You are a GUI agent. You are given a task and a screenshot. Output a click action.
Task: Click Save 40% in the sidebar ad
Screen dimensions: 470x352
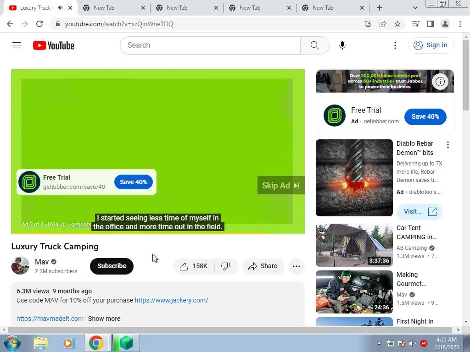point(425,117)
